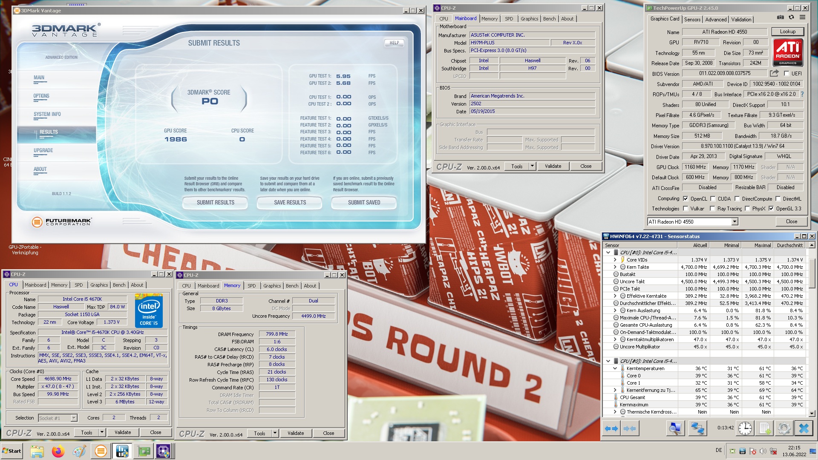Open SYSTEM INFO in 3DMark Vantage sidebar
This screenshot has height=460, width=818.
[x=47, y=114]
